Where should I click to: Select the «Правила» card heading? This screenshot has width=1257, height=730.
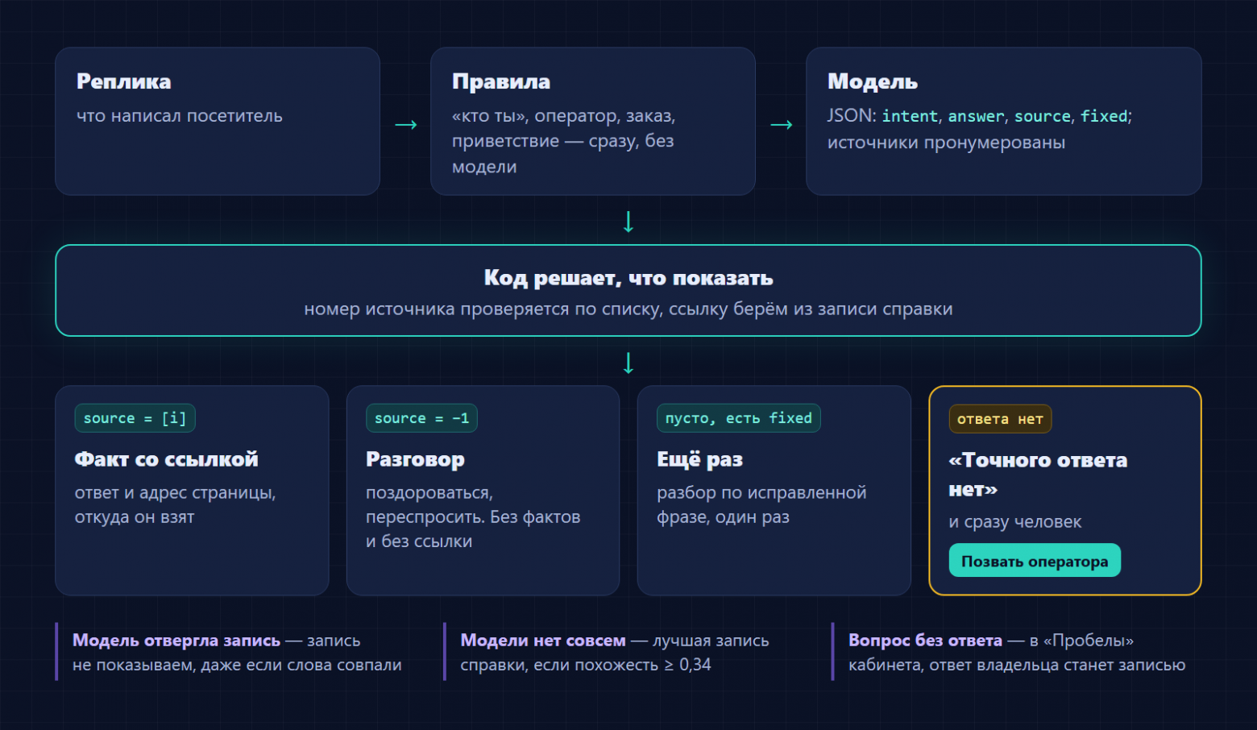coord(501,81)
